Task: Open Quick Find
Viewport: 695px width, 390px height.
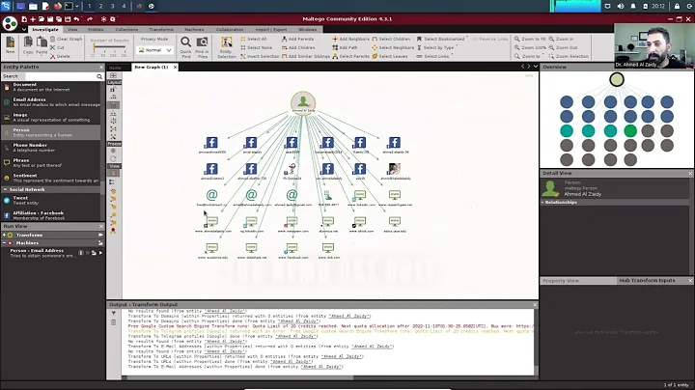Action: [185, 47]
